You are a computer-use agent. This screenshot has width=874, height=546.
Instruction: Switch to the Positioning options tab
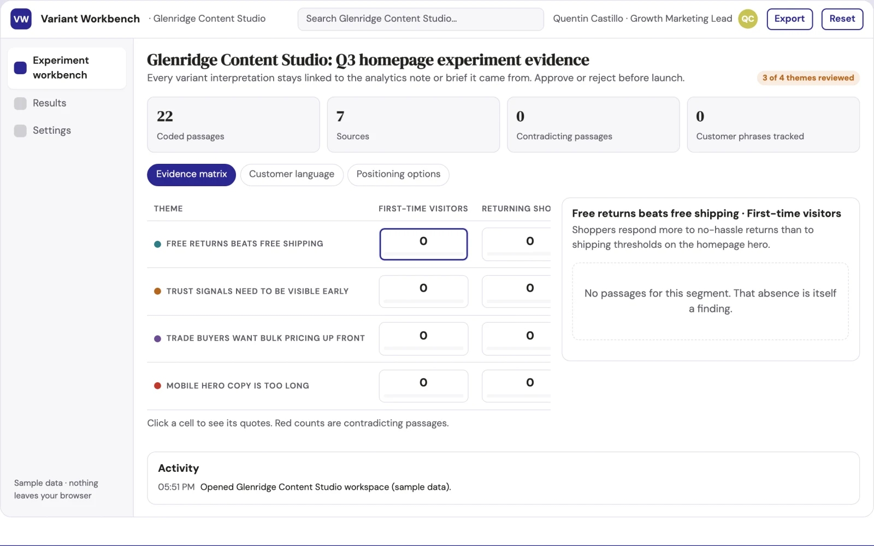coord(398,174)
